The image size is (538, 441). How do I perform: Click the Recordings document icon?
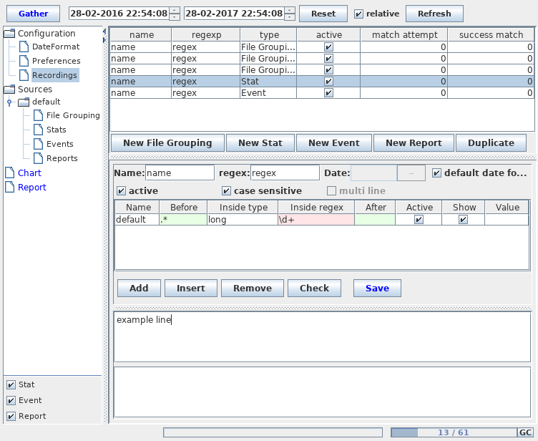pos(24,75)
